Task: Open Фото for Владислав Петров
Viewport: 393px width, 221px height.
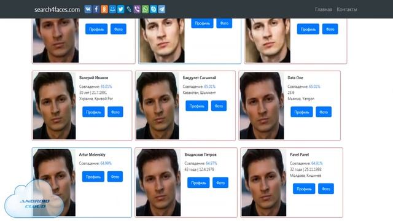Action: [x=220, y=183]
